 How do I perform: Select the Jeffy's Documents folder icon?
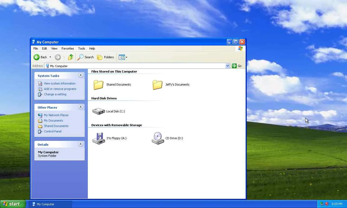pos(158,84)
